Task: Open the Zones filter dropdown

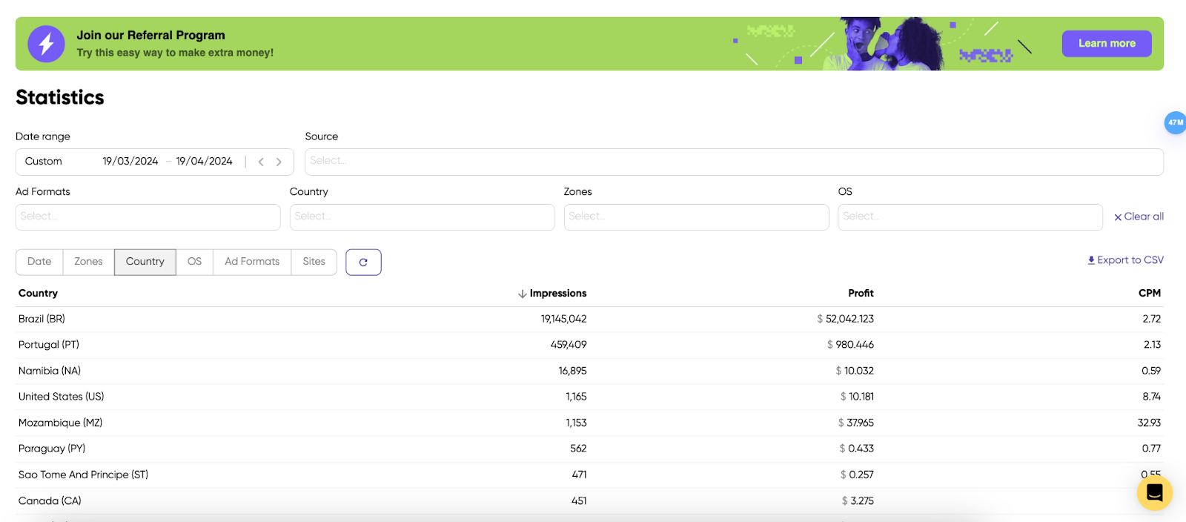Action: (696, 217)
